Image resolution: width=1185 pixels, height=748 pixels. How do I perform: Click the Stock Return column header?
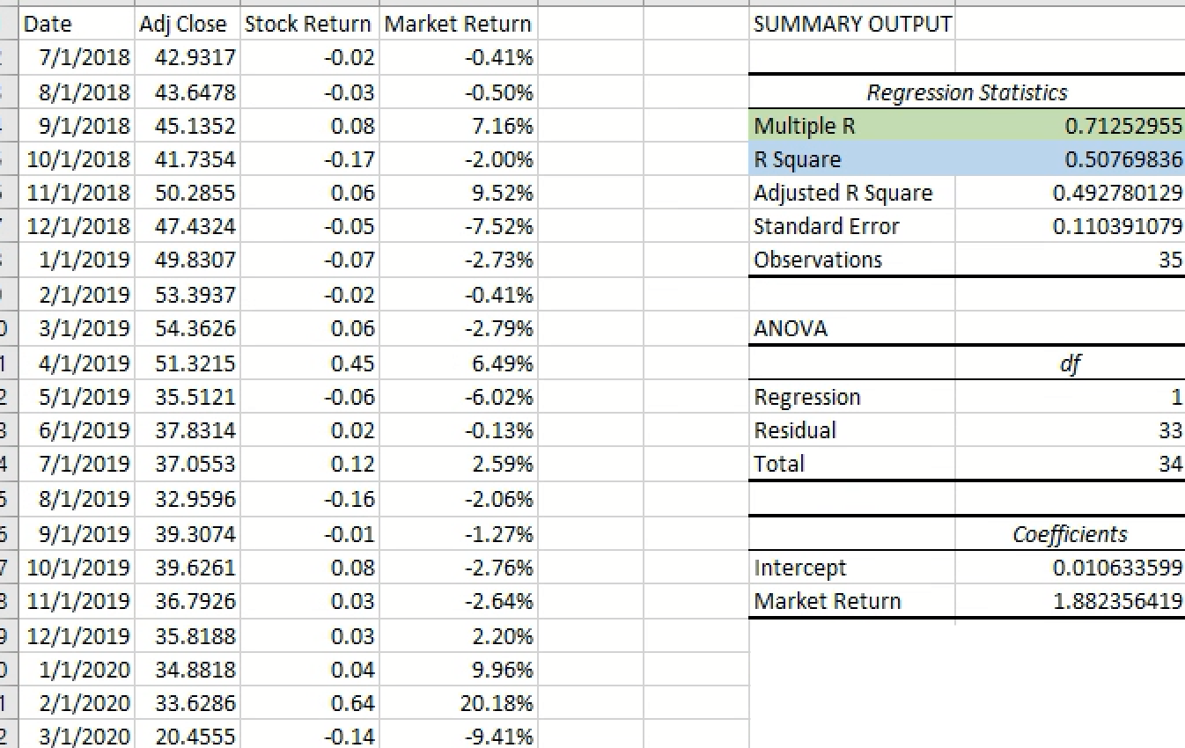[x=309, y=25]
